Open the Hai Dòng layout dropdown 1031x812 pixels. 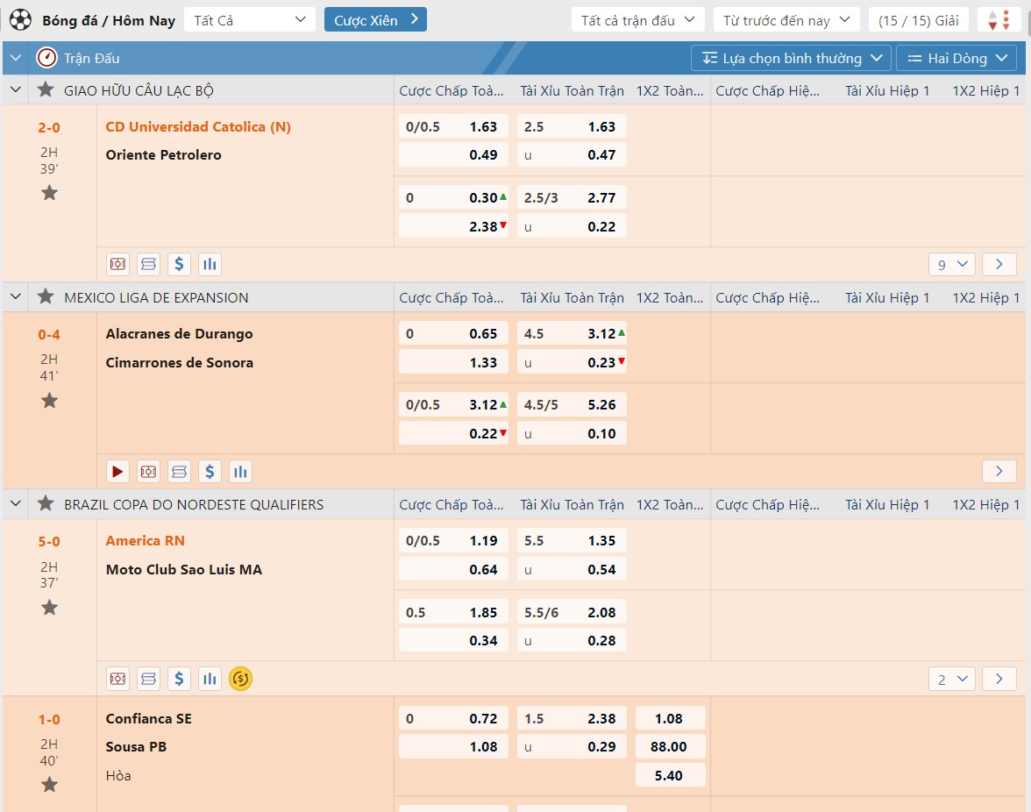tap(956, 58)
